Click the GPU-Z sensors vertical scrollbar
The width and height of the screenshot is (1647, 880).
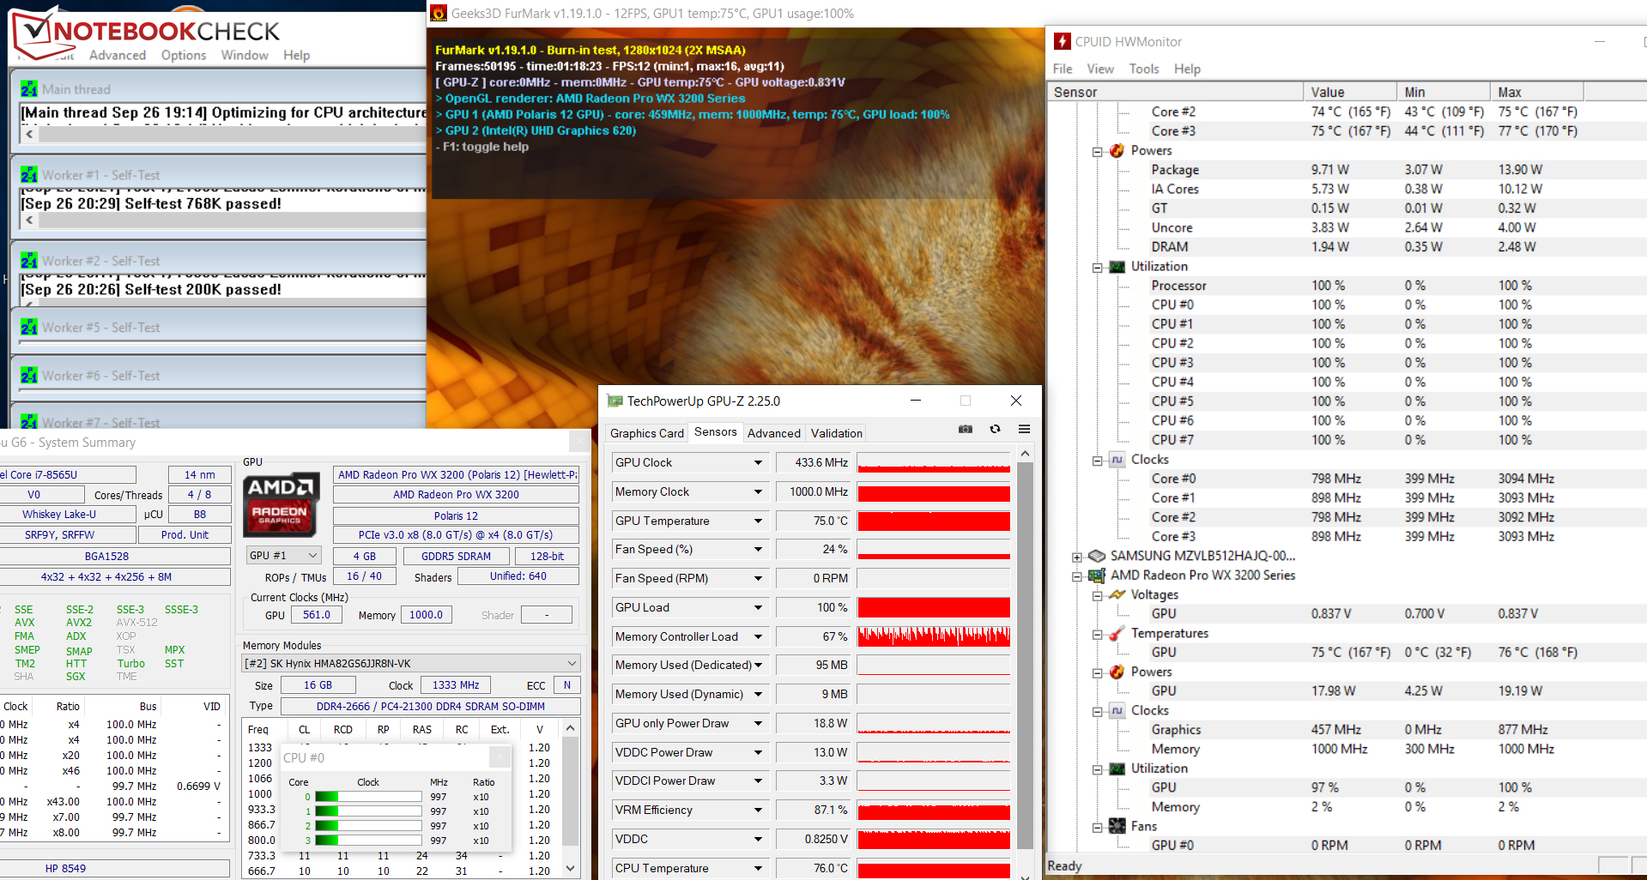pos(1025,652)
